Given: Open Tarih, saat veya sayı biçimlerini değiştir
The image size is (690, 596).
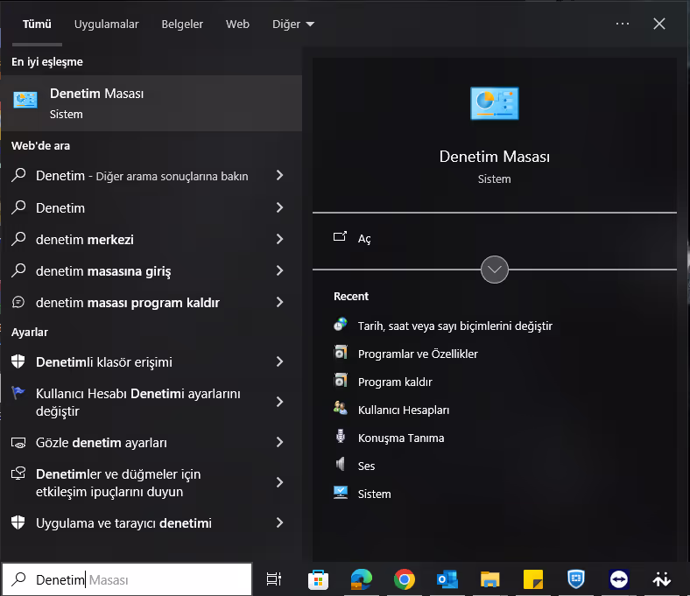Looking at the screenshot, I should (x=455, y=326).
